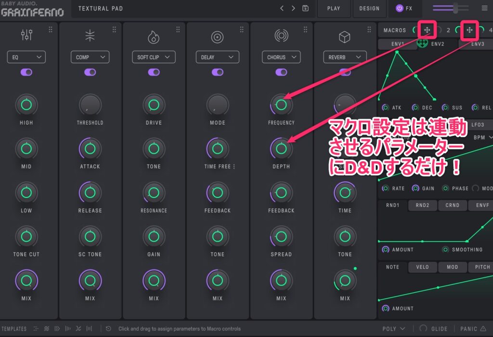The height and width of the screenshot is (337, 493).
Task: Click the VELO modulation source button
Action: click(x=422, y=267)
